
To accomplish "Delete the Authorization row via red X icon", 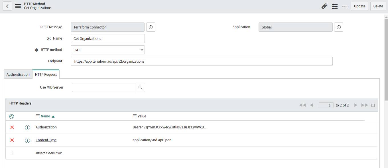I will (12, 127).
